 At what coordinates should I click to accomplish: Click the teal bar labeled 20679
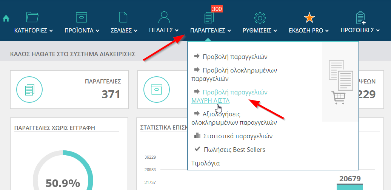tap(350, 187)
